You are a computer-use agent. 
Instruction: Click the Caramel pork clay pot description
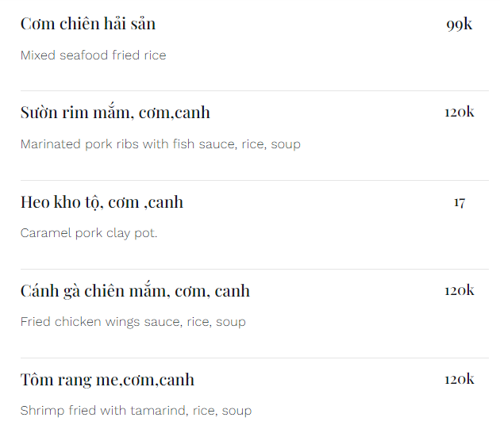point(89,233)
